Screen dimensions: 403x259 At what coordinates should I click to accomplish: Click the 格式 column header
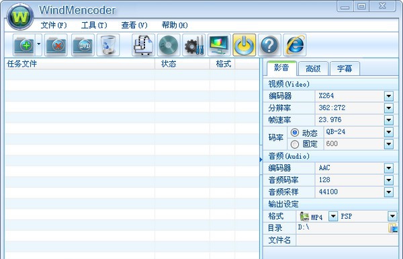click(x=222, y=64)
